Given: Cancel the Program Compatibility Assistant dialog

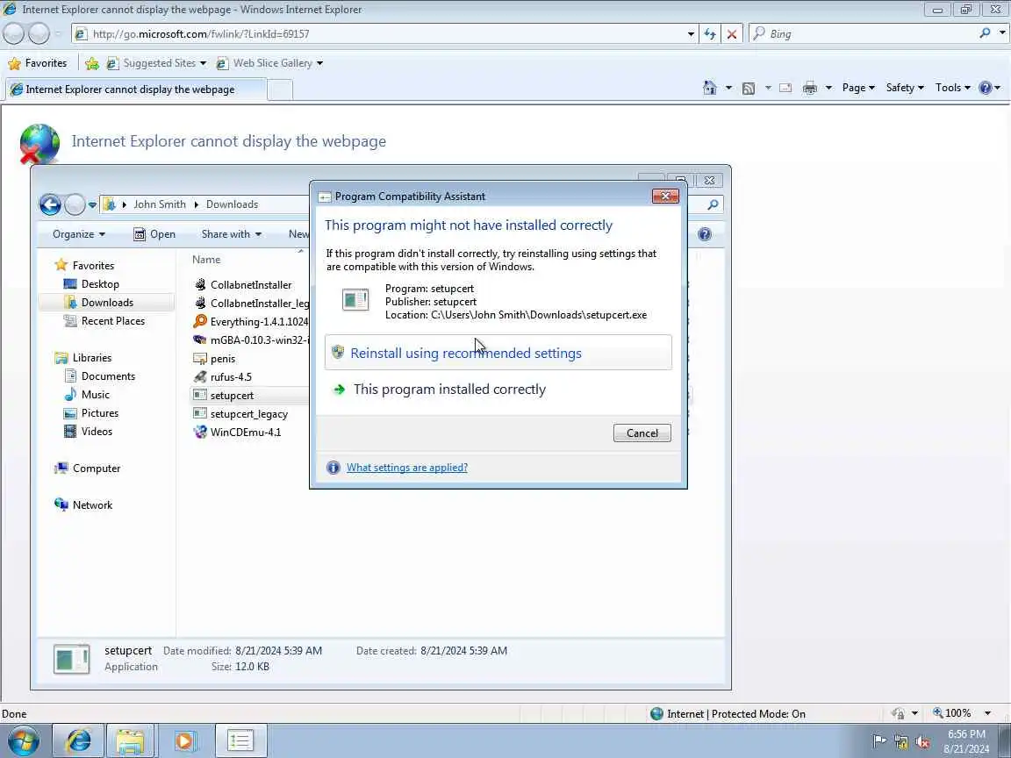Looking at the screenshot, I should [642, 433].
